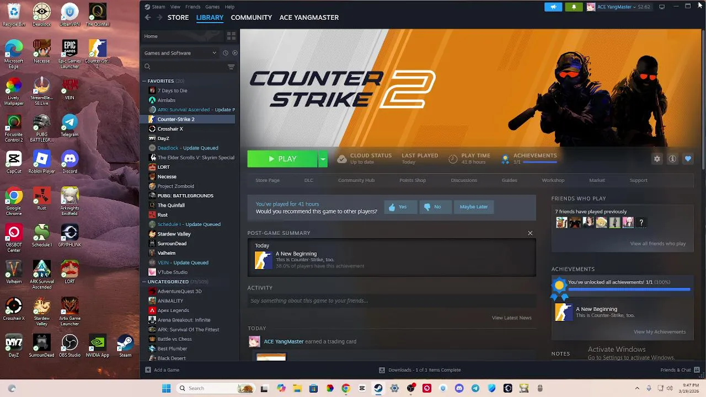This screenshot has width=706, height=397.
Task: Open the library advanced filter icon
Action: [x=231, y=67]
